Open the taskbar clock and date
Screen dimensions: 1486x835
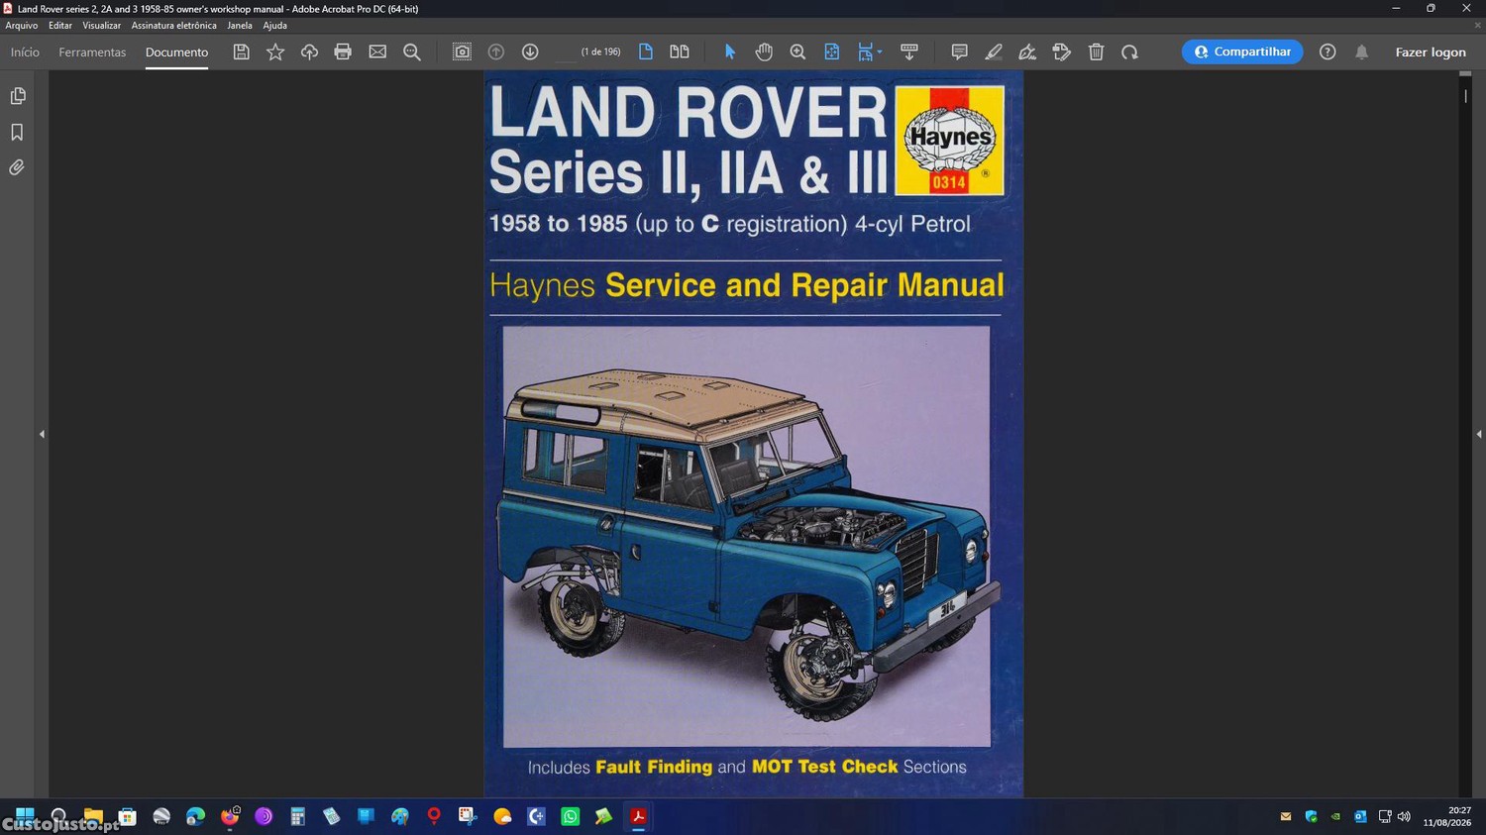pos(1447,816)
